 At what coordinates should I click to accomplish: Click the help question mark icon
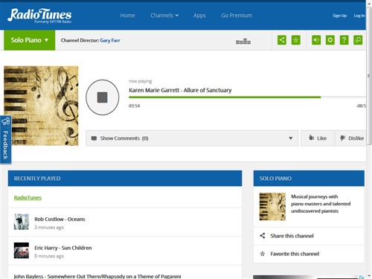point(344,40)
